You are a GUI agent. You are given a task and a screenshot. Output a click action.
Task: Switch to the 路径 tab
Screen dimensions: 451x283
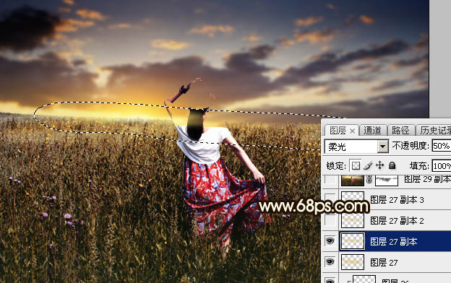coord(400,131)
